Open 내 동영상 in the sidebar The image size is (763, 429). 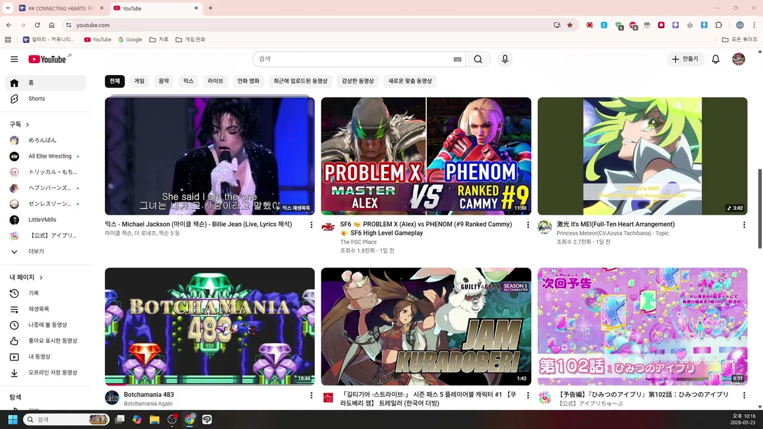(x=45, y=357)
